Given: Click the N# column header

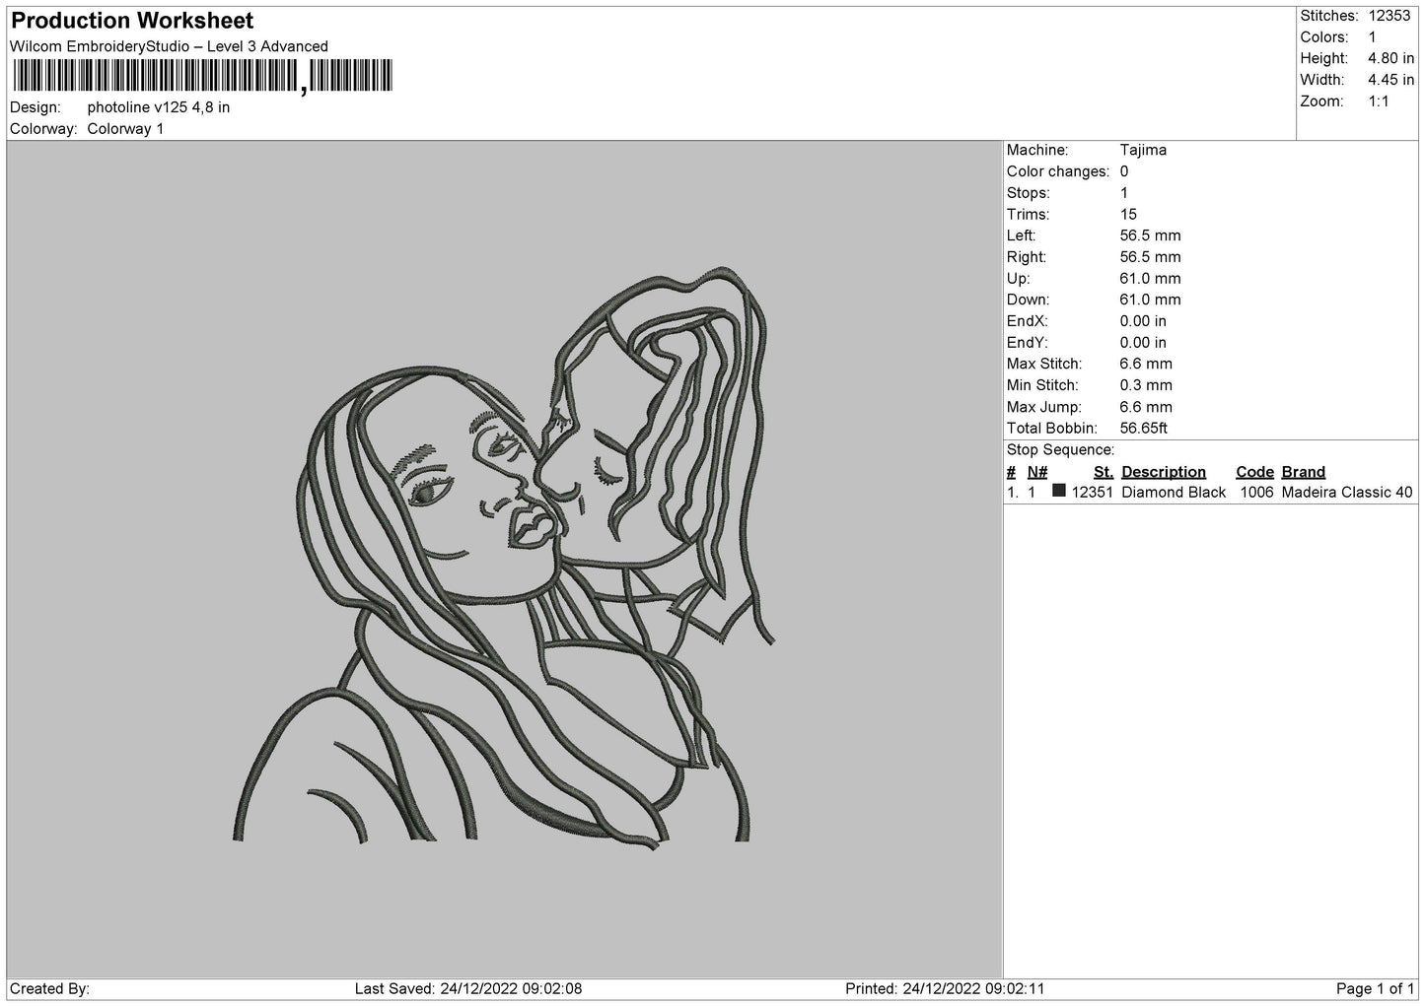Looking at the screenshot, I should click(x=1037, y=472).
